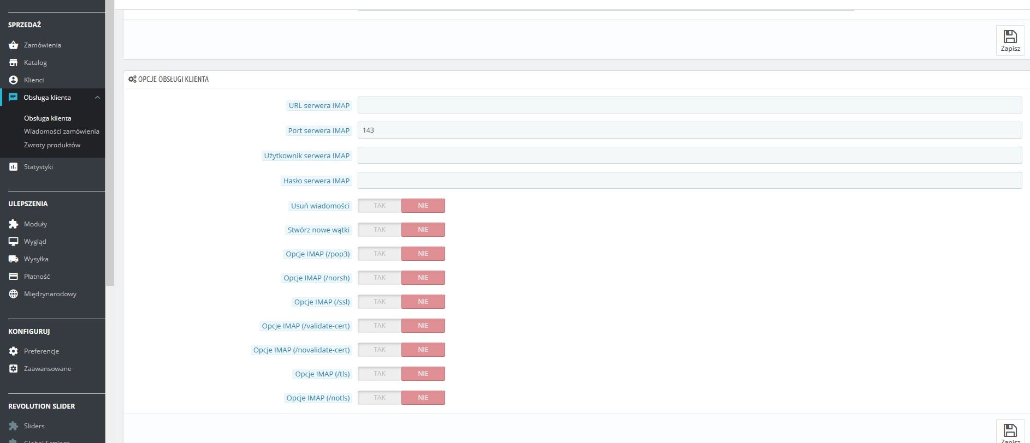Choose NIE for Opcje IMAP (/validate-cert)

423,326
